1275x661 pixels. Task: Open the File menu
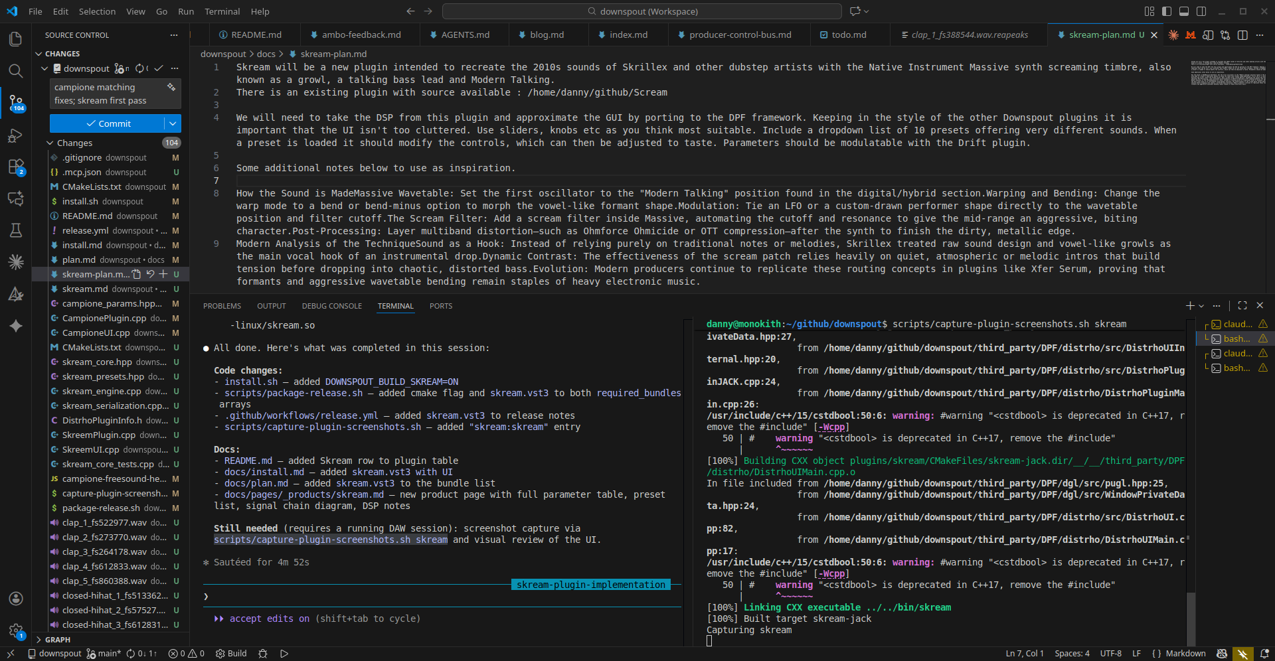pos(35,11)
